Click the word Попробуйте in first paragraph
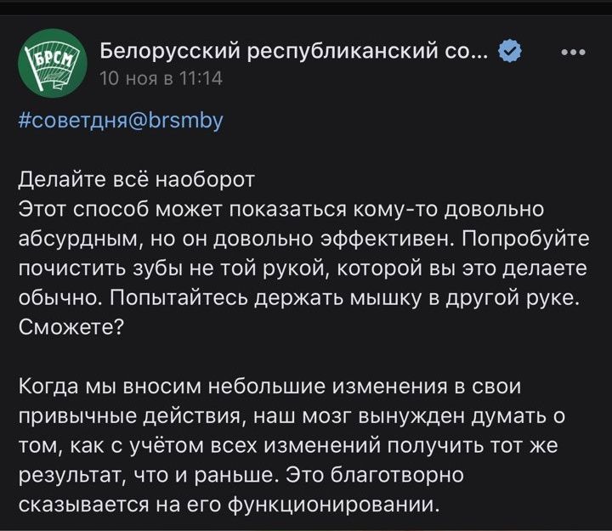Image resolution: width=612 pixels, height=531 pixels. click(526, 240)
